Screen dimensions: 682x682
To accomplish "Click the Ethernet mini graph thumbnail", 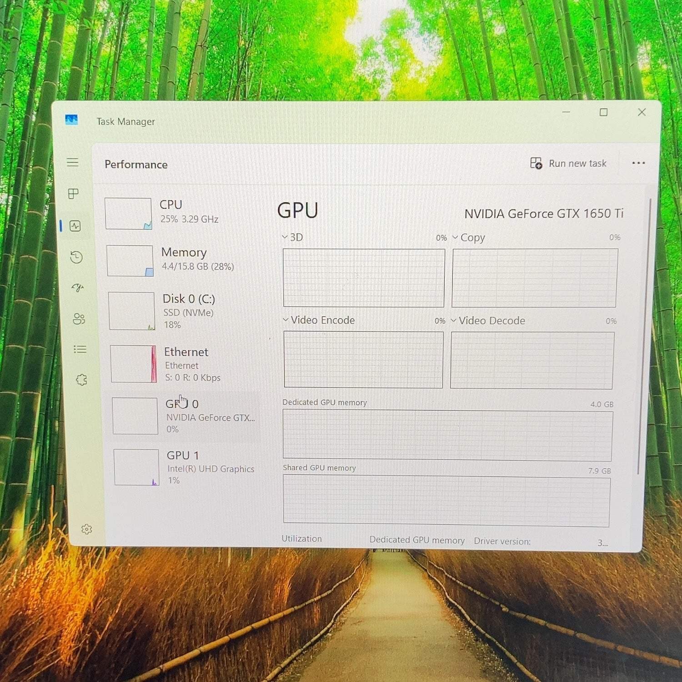I will coord(134,364).
